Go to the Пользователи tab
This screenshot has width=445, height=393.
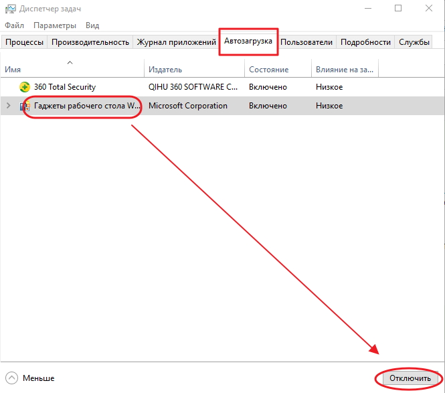tap(306, 42)
